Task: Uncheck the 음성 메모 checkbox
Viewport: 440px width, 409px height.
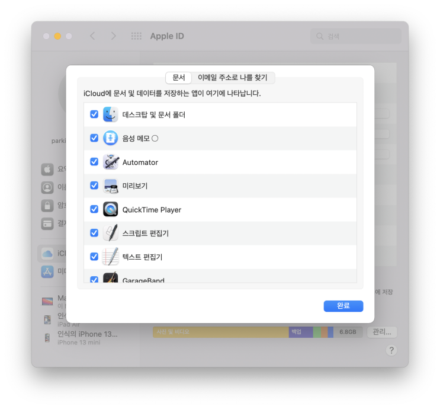Action: pos(94,138)
